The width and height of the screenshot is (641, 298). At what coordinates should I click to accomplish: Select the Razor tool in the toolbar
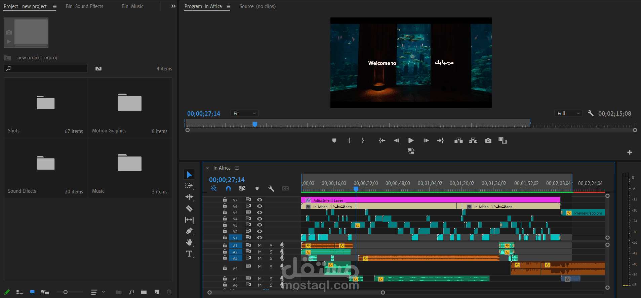click(189, 208)
